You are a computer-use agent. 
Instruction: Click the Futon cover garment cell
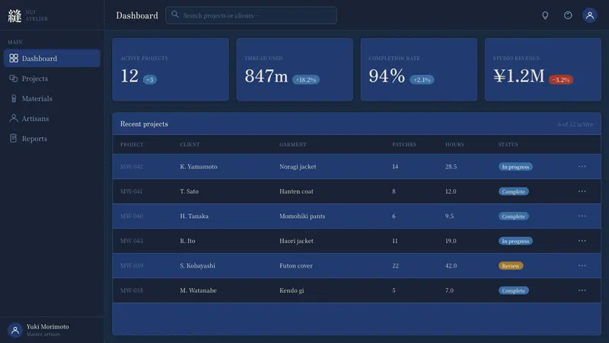point(296,265)
